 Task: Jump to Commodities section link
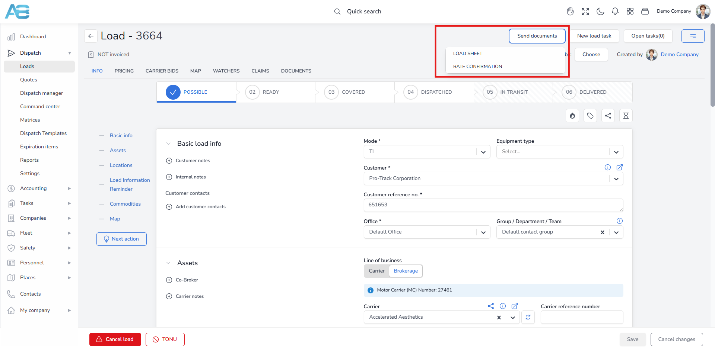pos(125,204)
